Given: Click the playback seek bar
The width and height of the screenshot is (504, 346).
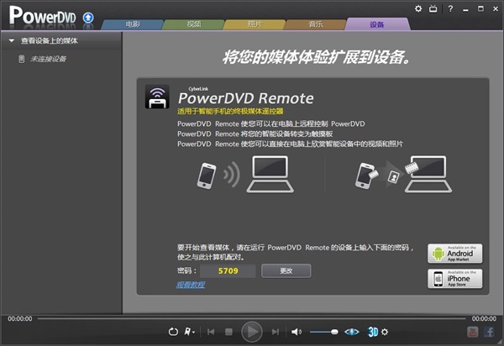Looking at the screenshot, I should [x=252, y=318].
